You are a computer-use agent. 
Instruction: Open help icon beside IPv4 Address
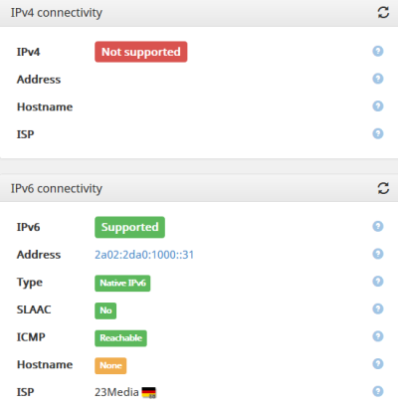[378, 79]
